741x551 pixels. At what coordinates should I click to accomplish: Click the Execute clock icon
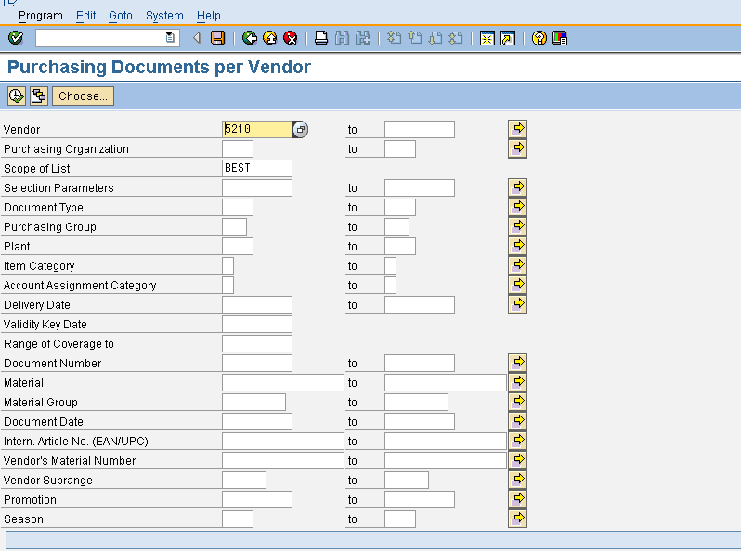tap(17, 96)
